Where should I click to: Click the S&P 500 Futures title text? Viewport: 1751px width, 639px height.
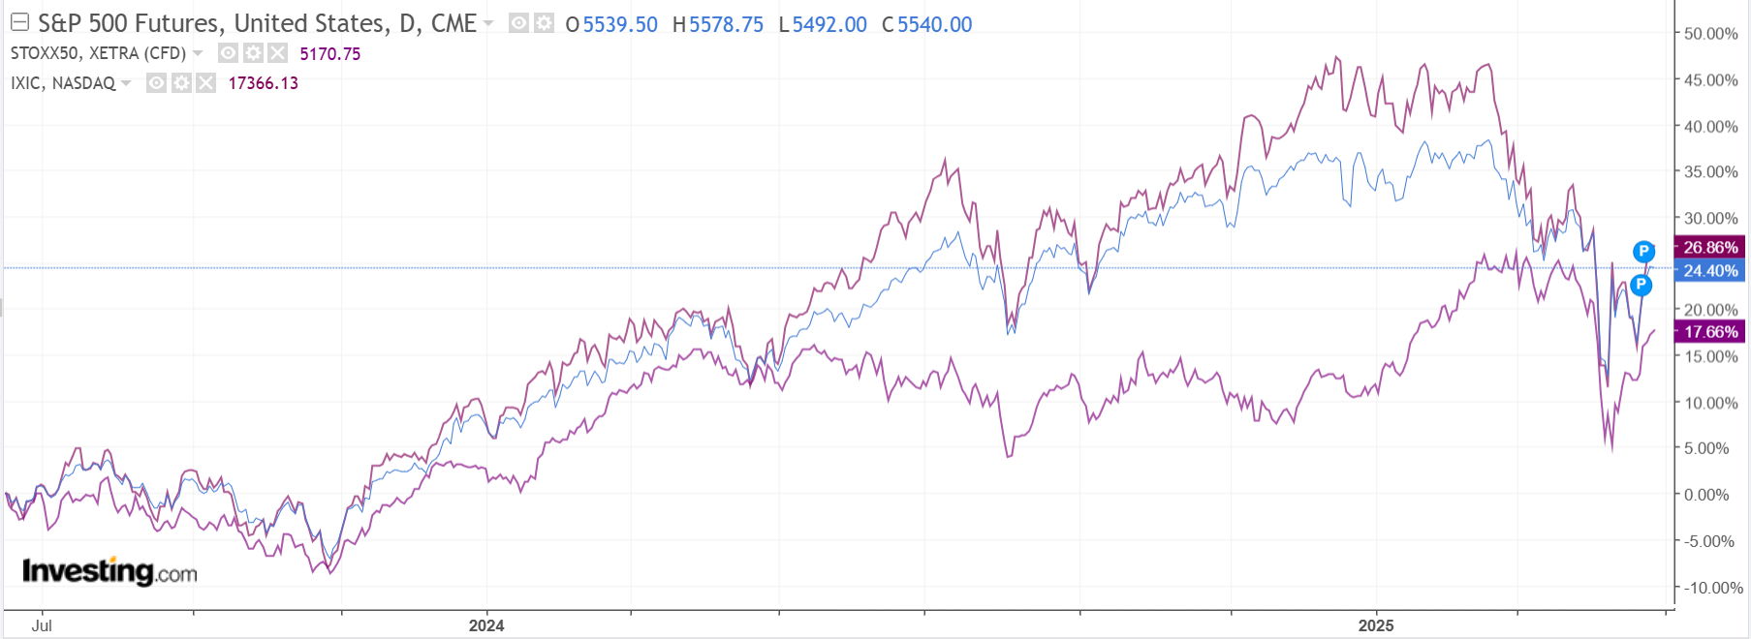coord(257,23)
